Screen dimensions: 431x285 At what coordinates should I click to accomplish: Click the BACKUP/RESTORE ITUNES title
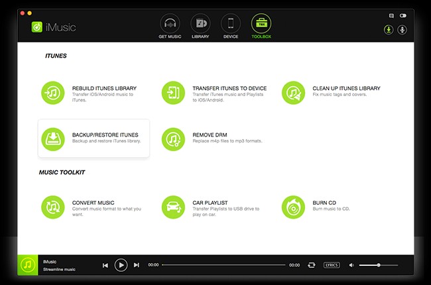[105, 135]
